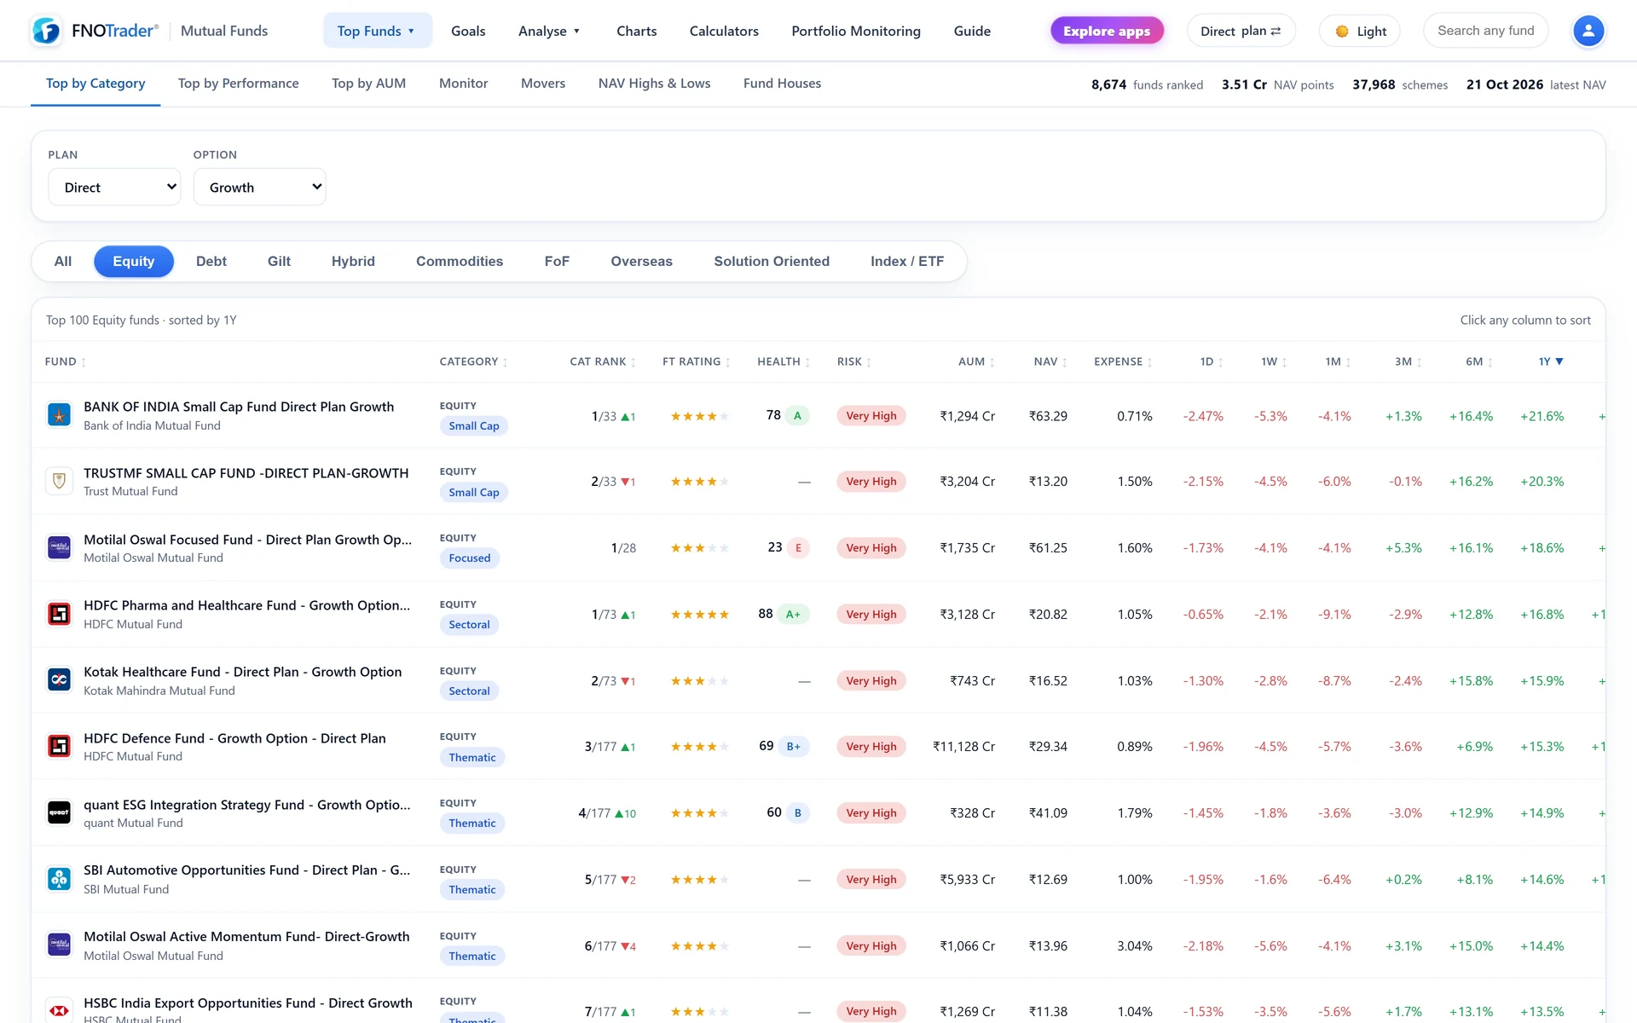Select the Hybrid category pill
The height and width of the screenshot is (1023, 1637).
click(353, 261)
